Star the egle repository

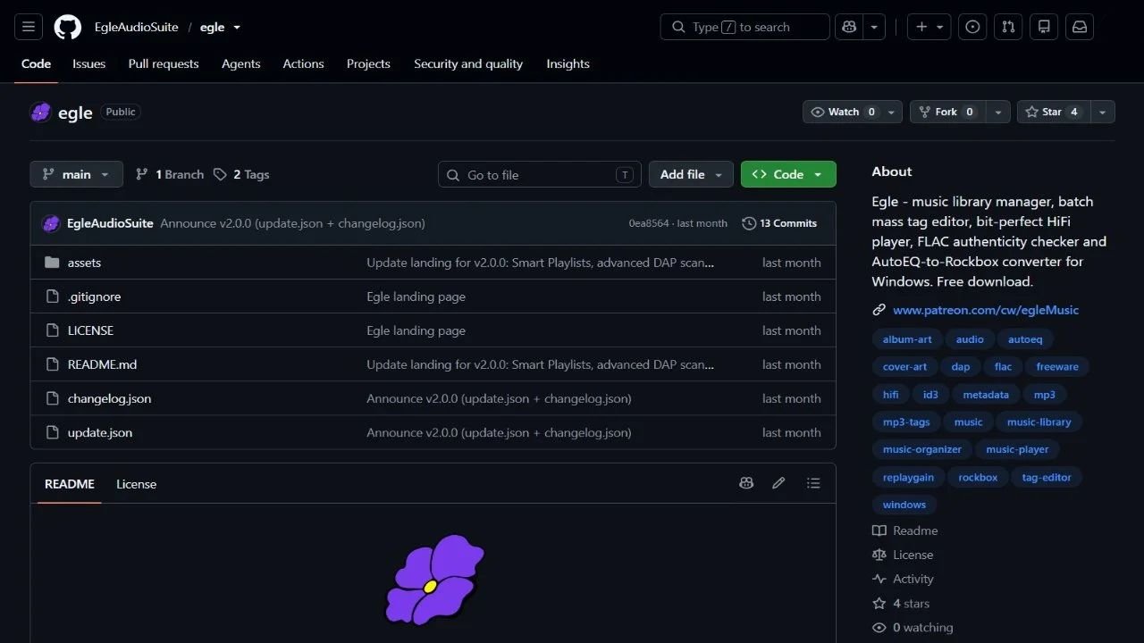[x=1055, y=112]
